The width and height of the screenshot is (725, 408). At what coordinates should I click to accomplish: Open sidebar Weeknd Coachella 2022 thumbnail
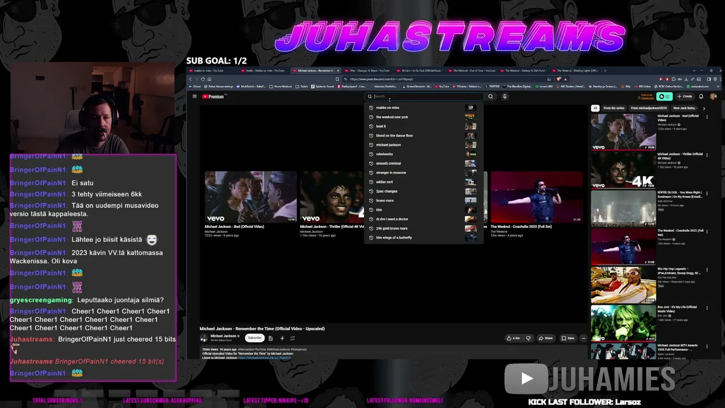click(623, 246)
